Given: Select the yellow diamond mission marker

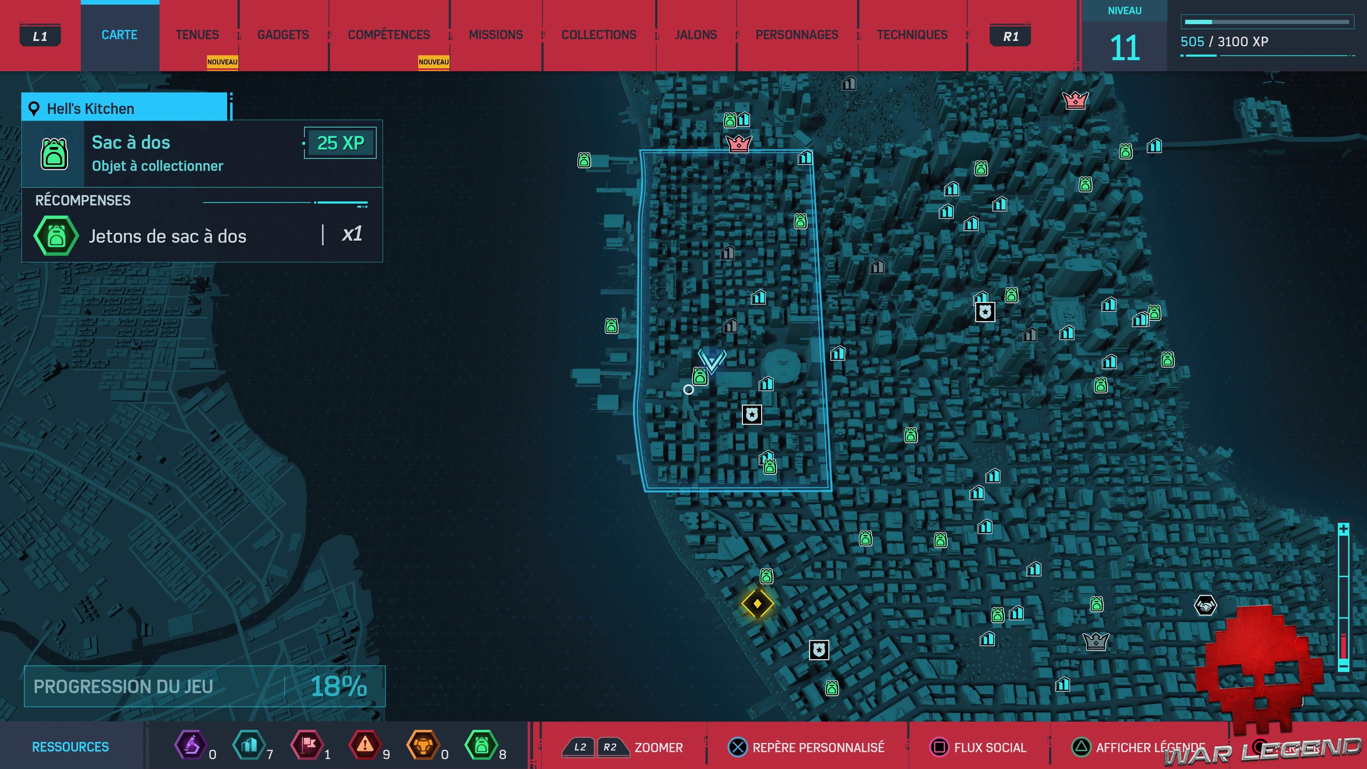Looking at the screenshot, I should [x=757, y=603].
